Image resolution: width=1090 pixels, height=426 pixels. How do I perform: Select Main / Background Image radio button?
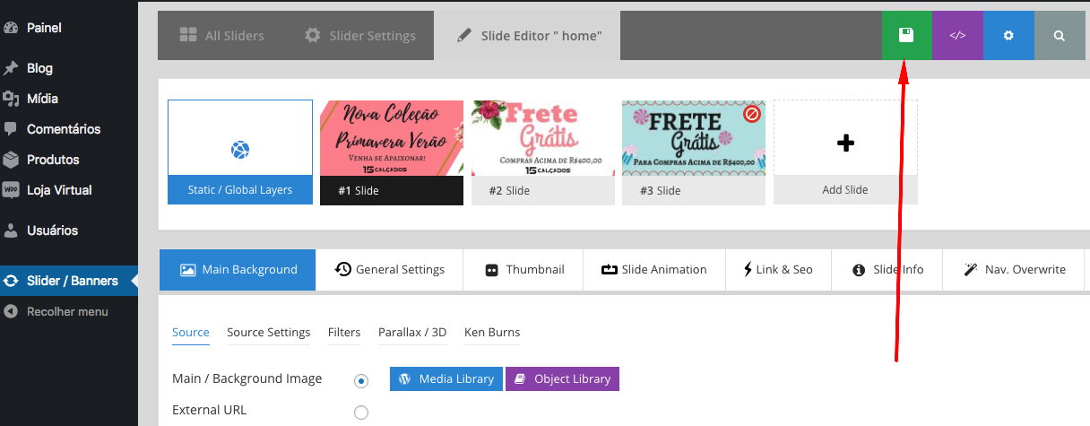click(x=361, y=381)
